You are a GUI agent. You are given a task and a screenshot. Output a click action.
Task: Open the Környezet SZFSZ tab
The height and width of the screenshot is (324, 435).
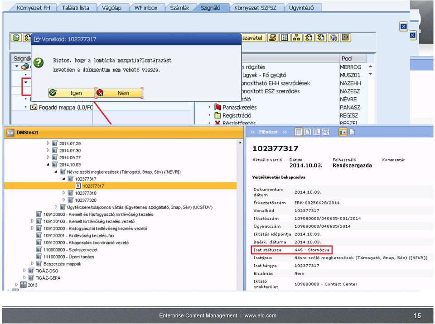point(255,8)
